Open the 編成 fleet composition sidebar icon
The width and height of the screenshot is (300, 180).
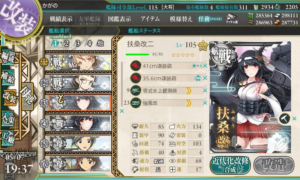(x=8, y=58)
